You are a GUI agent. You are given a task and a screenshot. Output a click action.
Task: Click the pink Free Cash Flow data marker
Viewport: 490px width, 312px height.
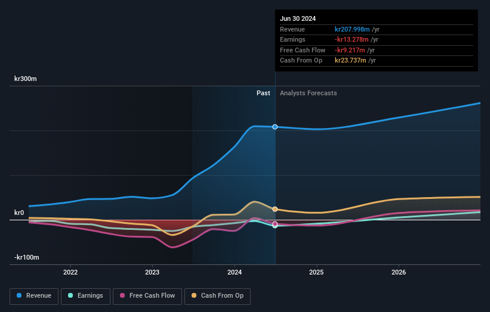(275, 224)
